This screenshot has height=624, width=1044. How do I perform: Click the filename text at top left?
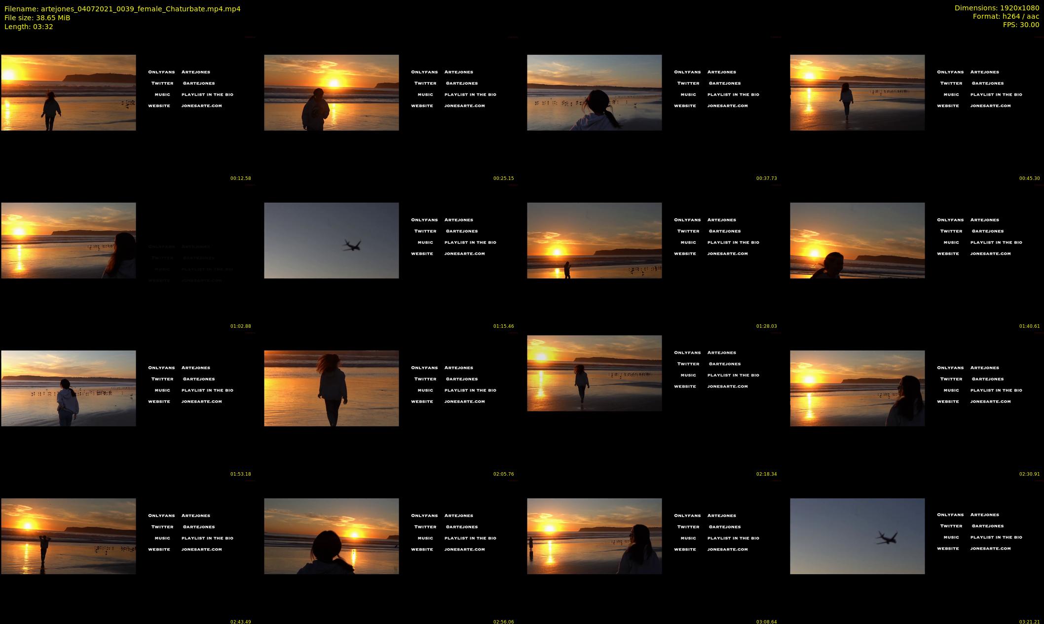122,9
